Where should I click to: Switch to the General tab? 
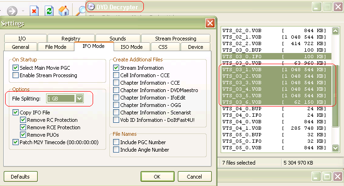coord(20,47)
